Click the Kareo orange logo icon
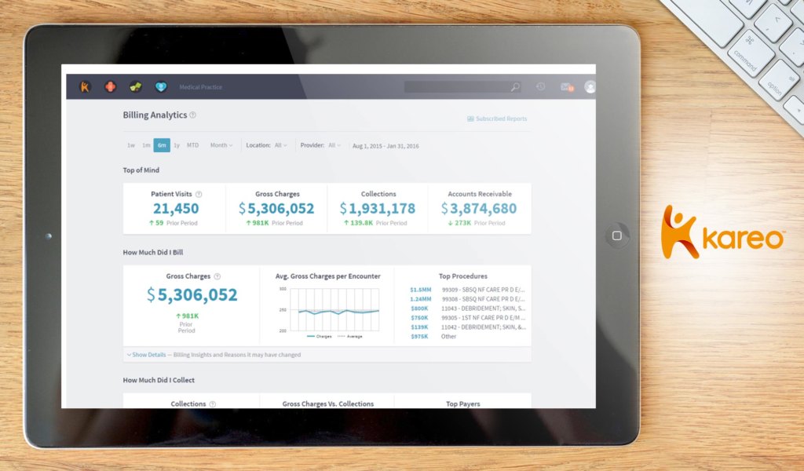The image size is (804, 471). 85,87
